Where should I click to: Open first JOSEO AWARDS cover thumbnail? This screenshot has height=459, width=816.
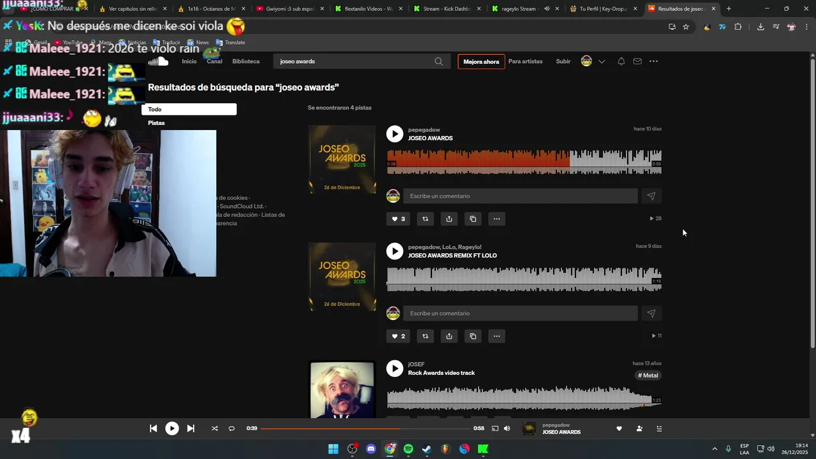[x=342, y=159]
